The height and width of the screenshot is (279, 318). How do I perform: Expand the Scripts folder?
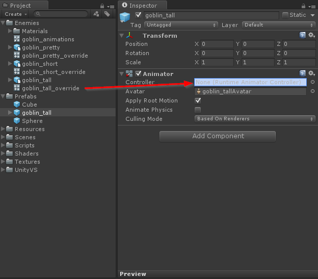point(3,145)
